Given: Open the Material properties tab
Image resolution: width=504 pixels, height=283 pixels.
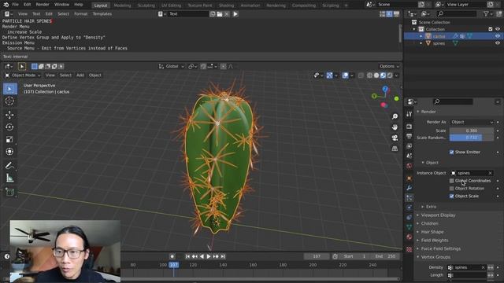Looking at the screenshot, I should tap(409, 237).
